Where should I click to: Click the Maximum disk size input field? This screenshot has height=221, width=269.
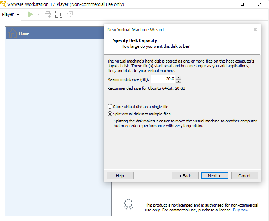163,79
